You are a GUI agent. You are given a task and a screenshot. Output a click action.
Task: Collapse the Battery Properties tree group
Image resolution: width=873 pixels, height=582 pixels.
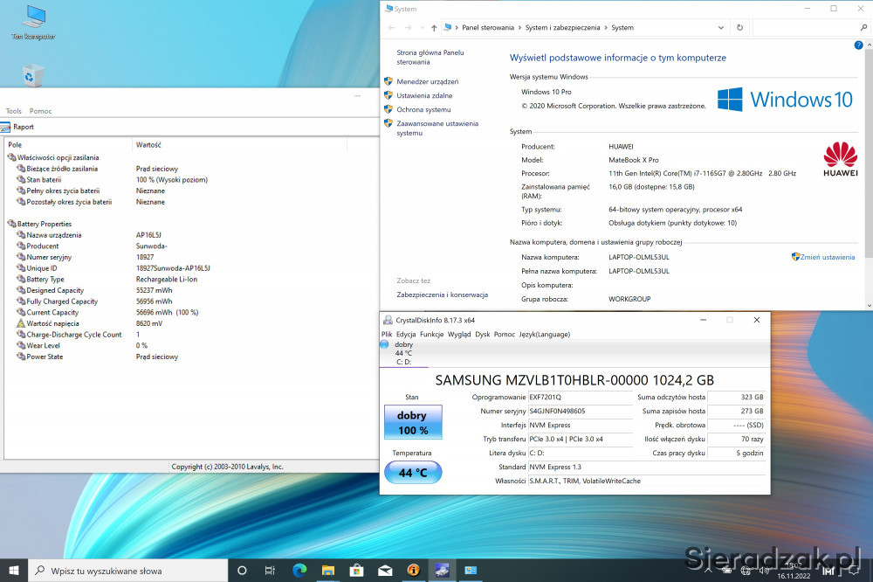pos(11,224)
